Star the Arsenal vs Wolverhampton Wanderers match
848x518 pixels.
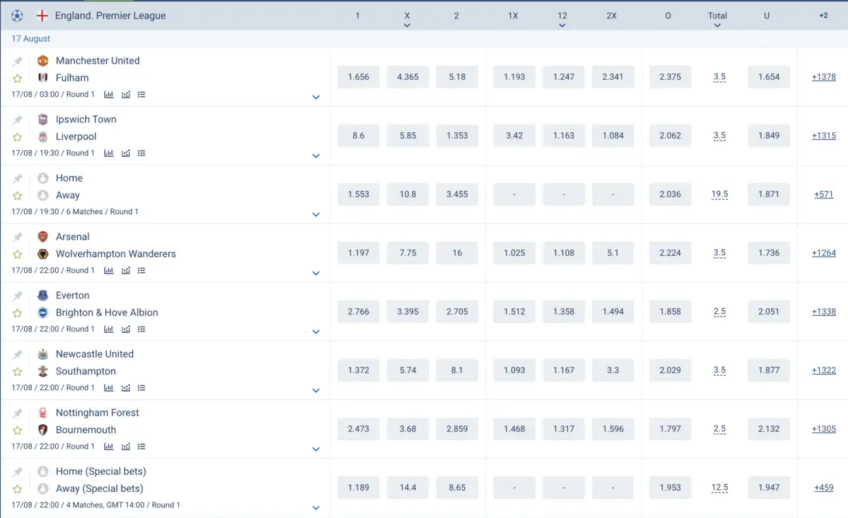(x=18, y=254)
